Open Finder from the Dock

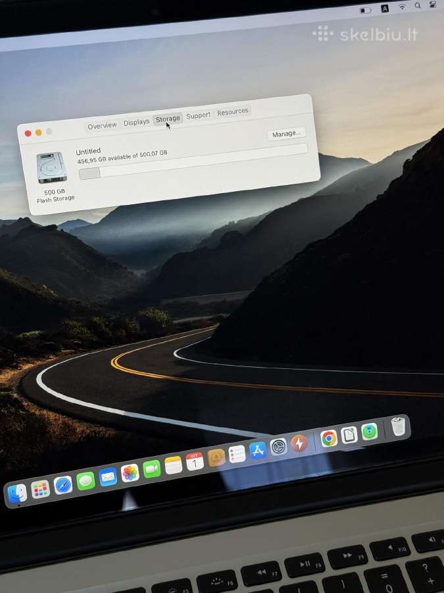[17, 493]
